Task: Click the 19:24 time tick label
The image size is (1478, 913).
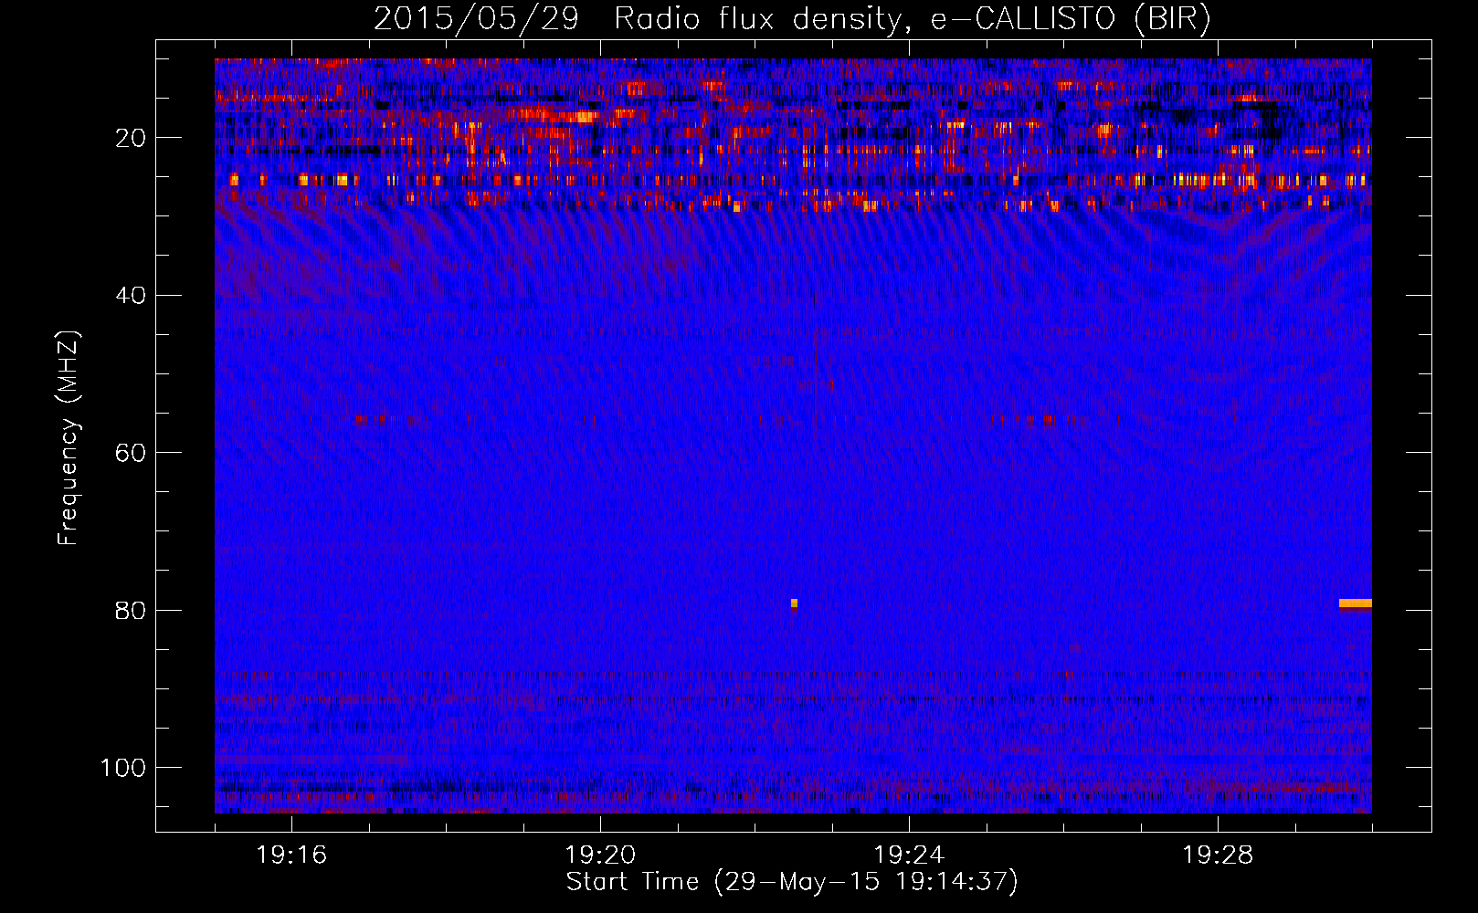Action: coord(909,855)
